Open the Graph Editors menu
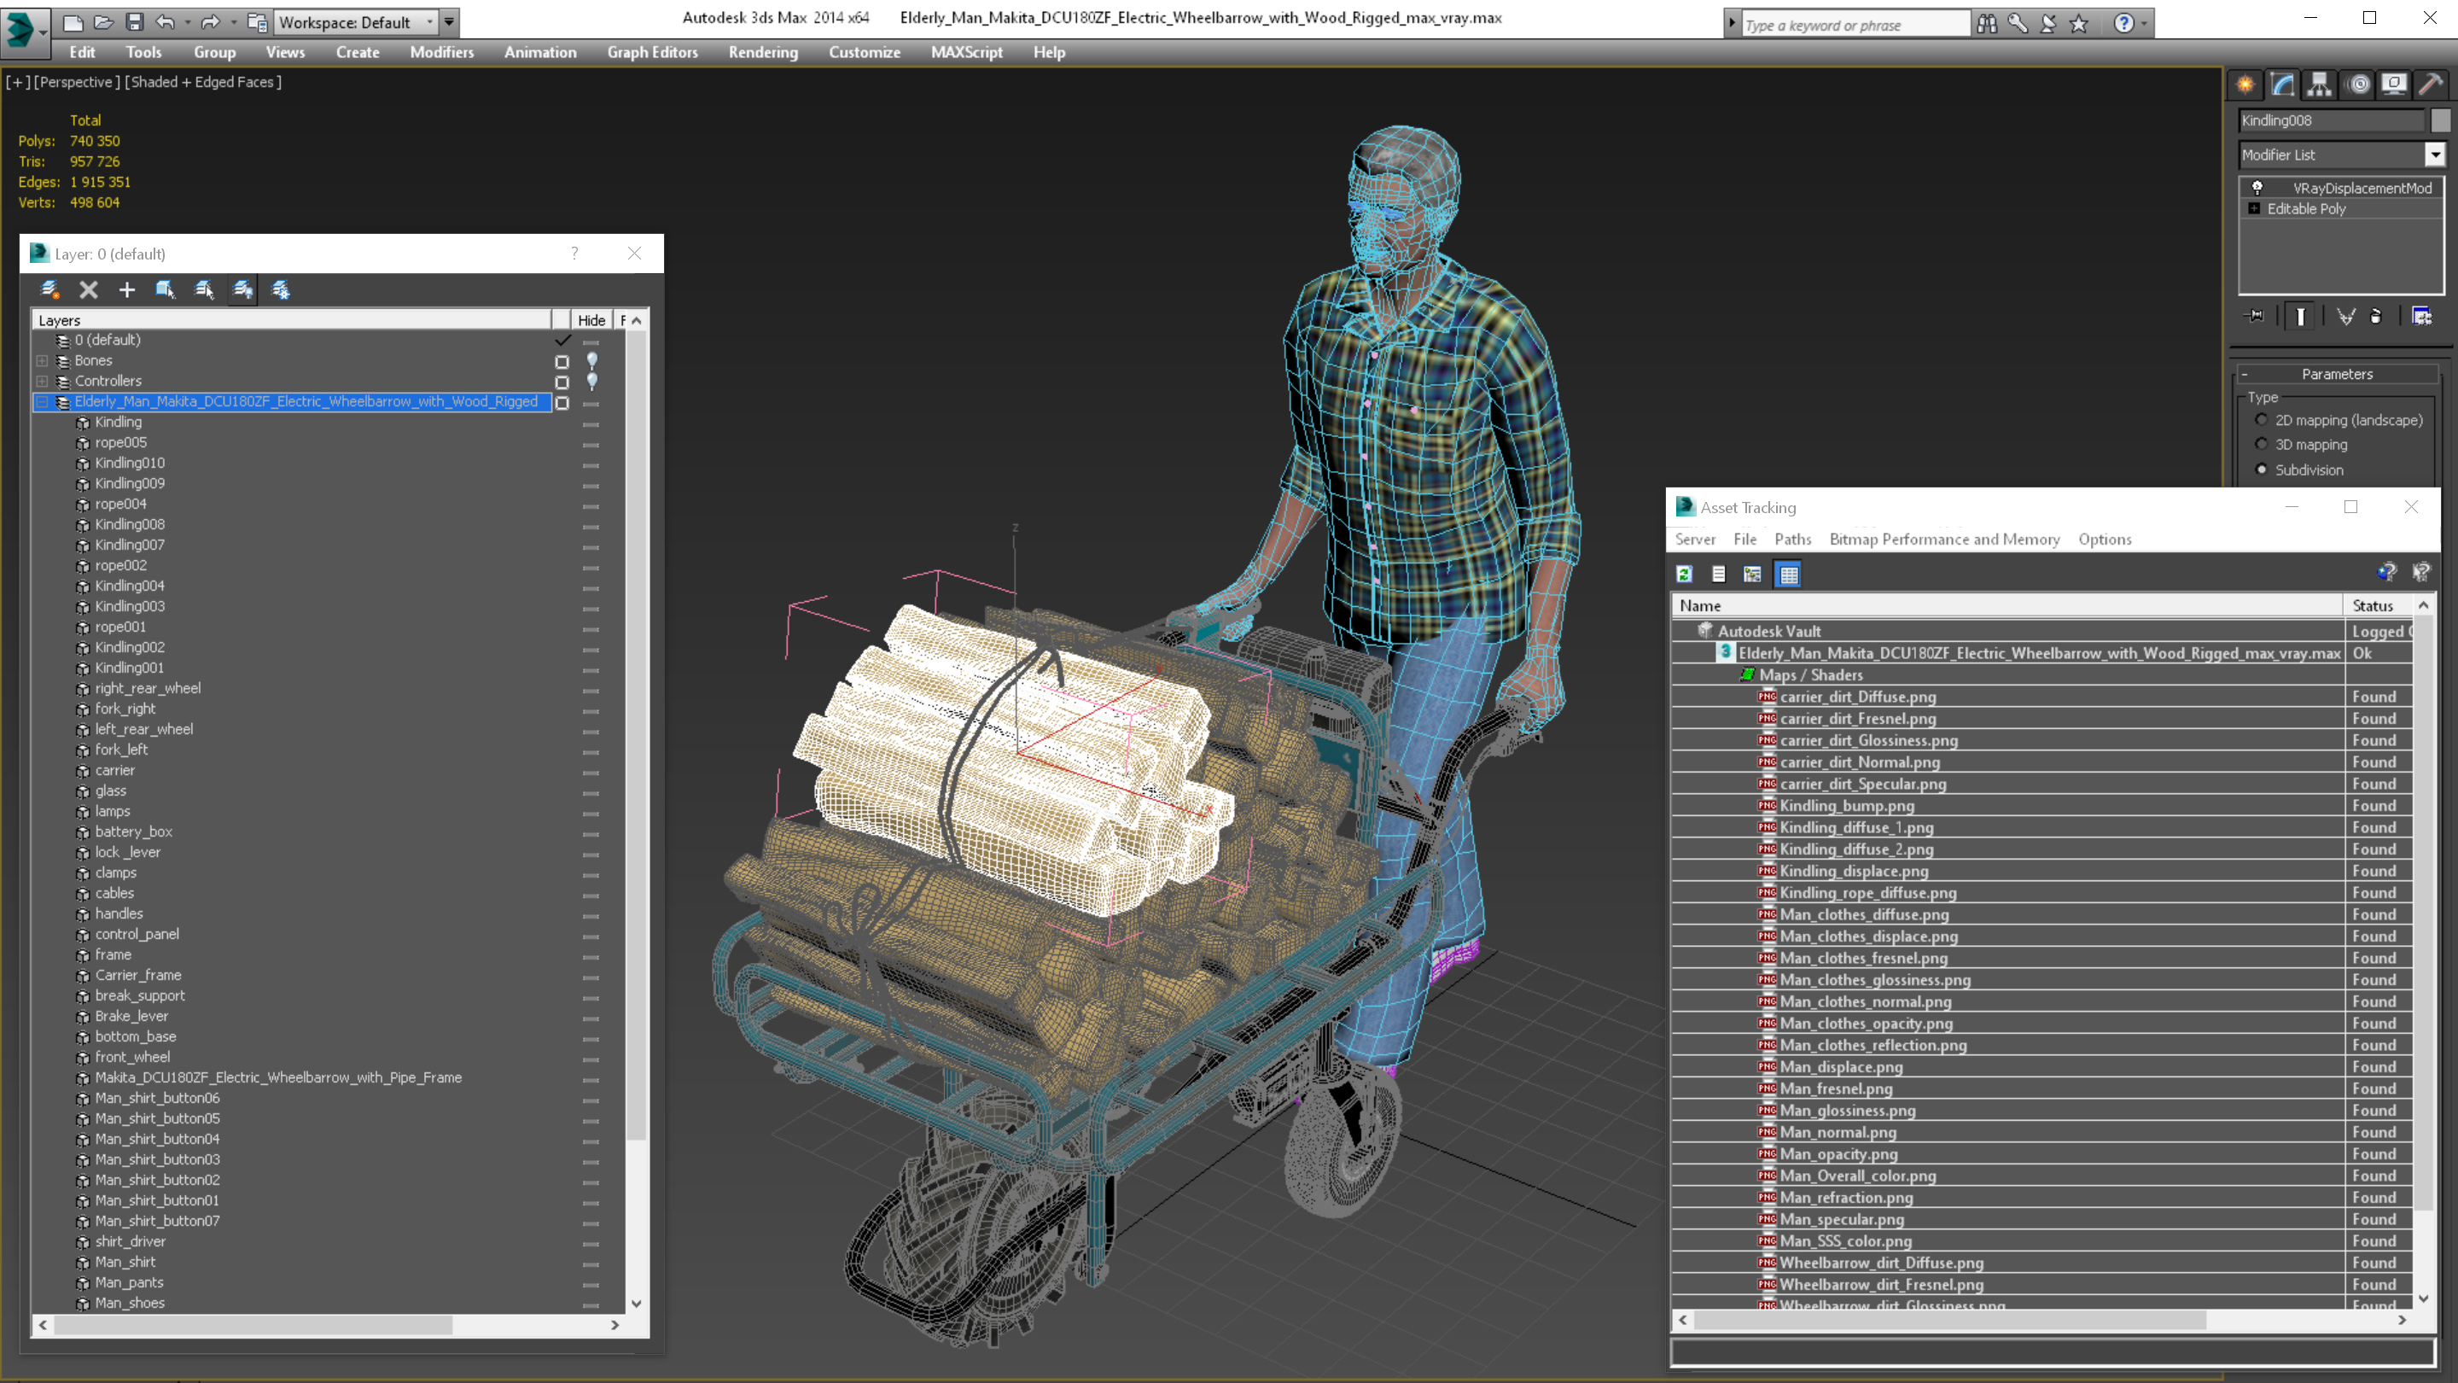2458x1383 pixels. 653,52
